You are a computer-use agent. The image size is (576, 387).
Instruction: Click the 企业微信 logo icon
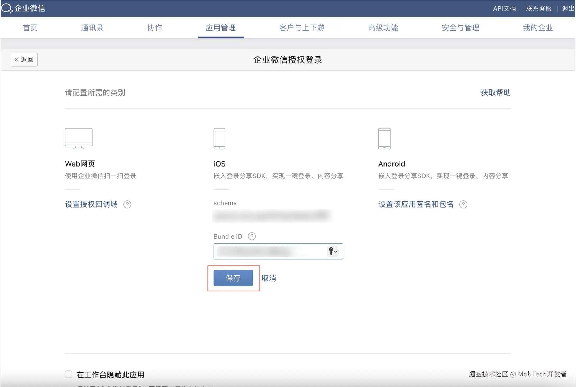tap(7, 8)
